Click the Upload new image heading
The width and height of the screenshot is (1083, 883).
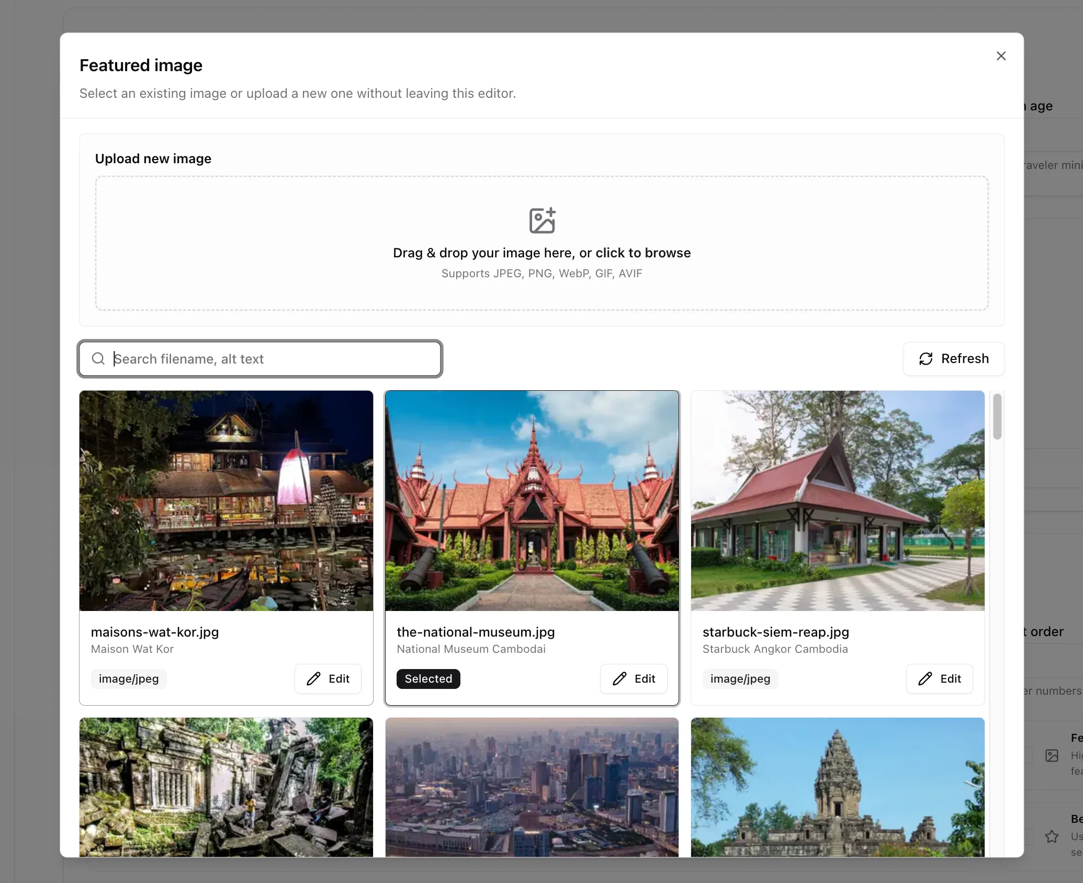(153, 159)
